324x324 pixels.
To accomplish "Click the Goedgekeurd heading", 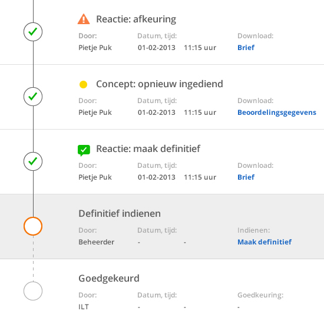I will [109, 279].
